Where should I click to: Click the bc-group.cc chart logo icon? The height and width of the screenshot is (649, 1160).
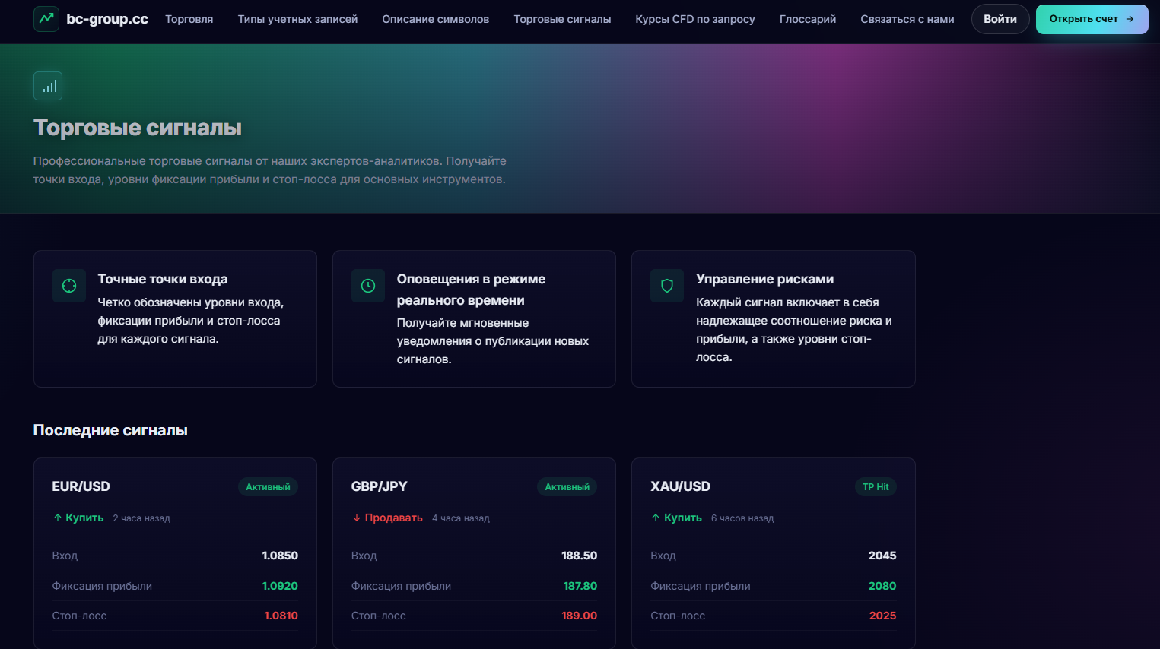tap(46, 18)
